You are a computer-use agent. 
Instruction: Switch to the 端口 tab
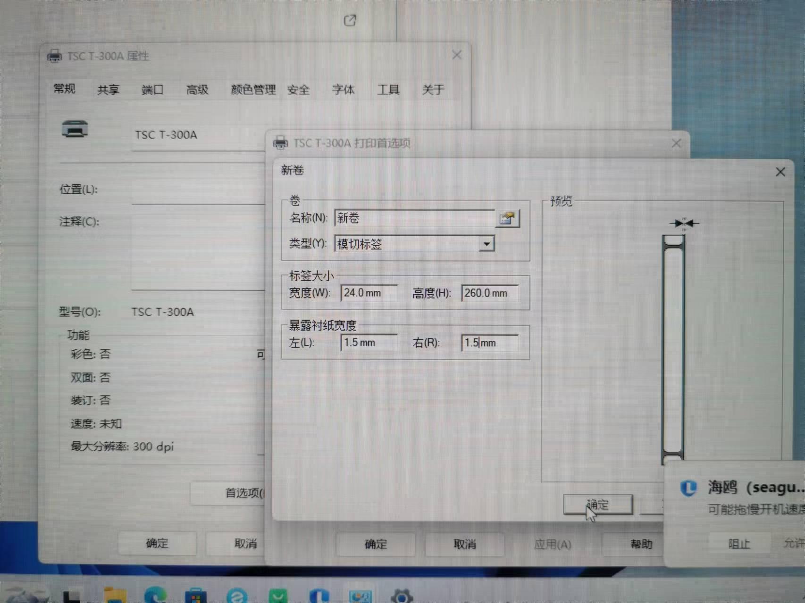(152, 90)
